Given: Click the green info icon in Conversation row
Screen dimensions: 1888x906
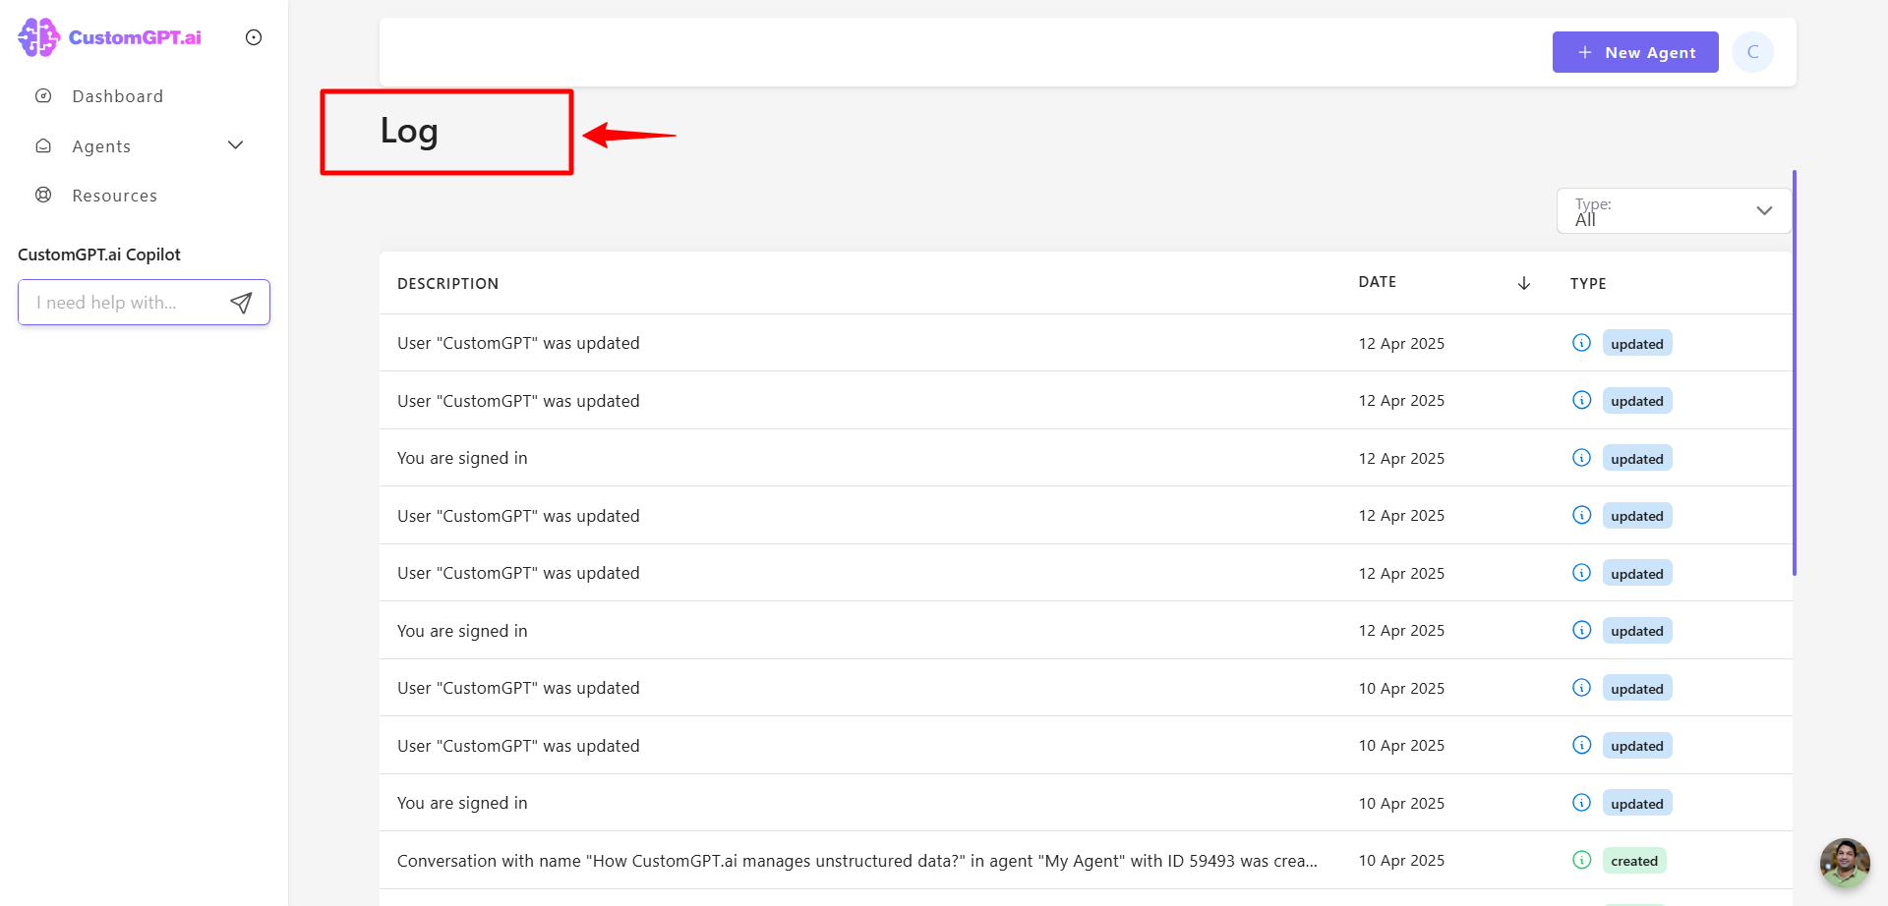Looking at the screenshot, I should (1581, 860).
